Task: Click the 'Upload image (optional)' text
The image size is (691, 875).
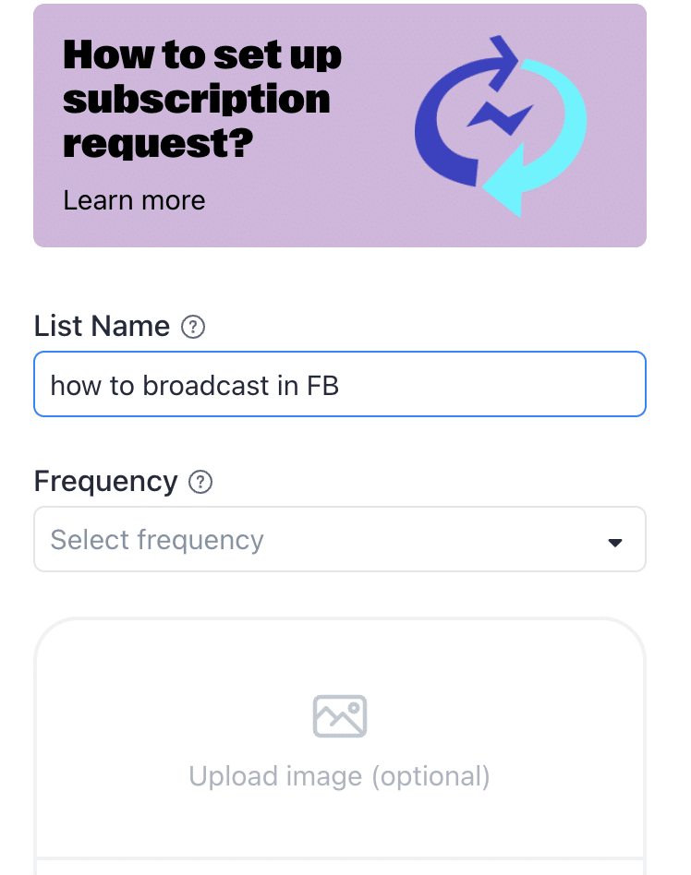Action: click(340, 776)
